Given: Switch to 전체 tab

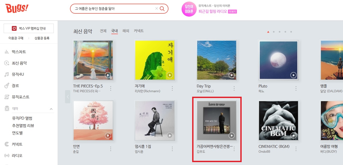Looking at the screenshot, I should pos(103,31).
